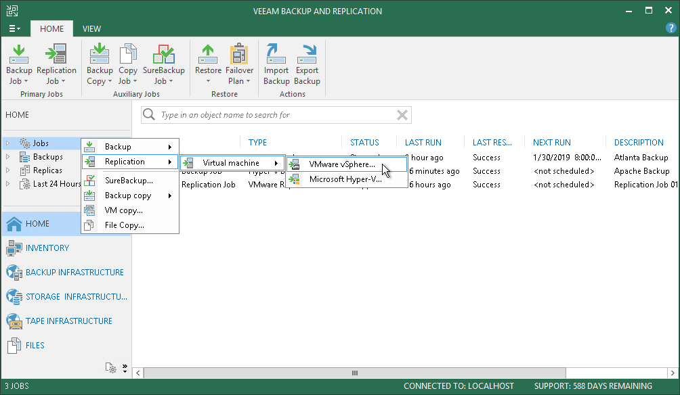The width and height of the screenshot is (680, 395).
Task: Expand the Replicas tree node arrow
Action: tap(8, 170)
